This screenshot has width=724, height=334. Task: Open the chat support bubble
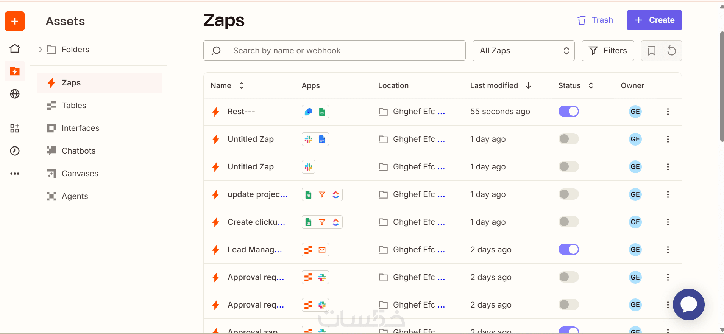tap(688, 304)
